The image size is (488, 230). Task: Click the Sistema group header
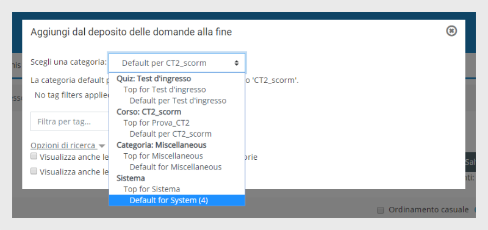pos(131,178)
